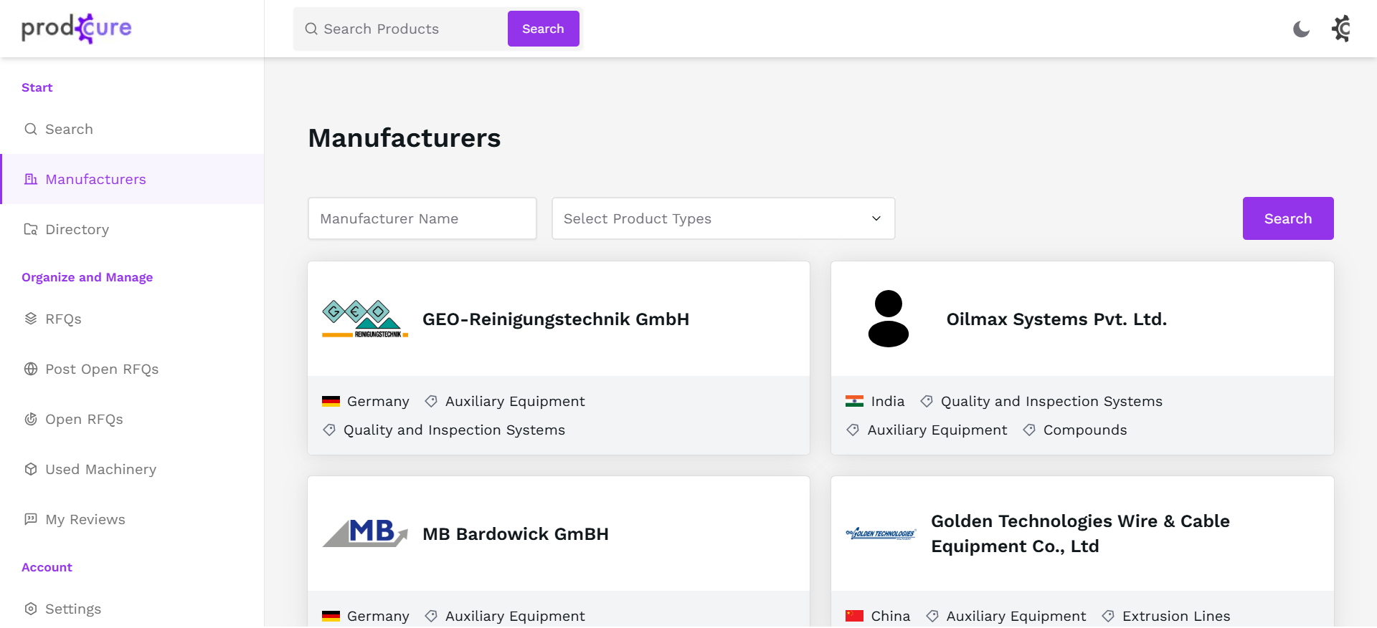The image size is (1377, 628).
Task: Click the MB Bardowick logo thumbnail
Action: (365, 533)
